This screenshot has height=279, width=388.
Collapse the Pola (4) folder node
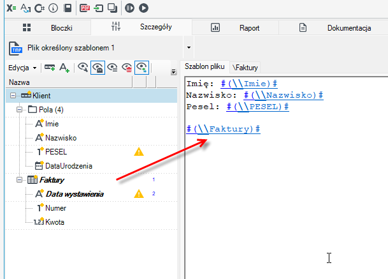tap(19, 110)
